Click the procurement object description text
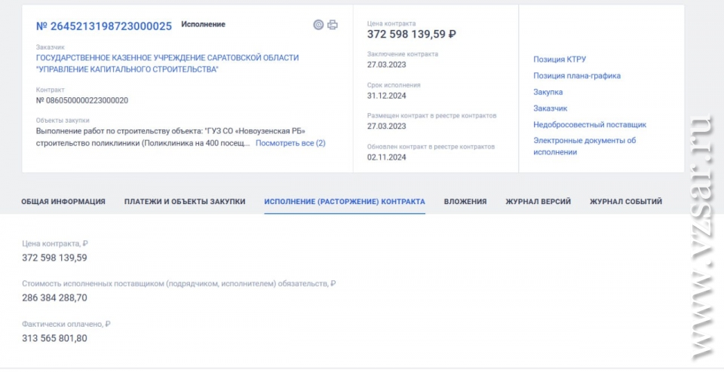 [x=171, y=137]
